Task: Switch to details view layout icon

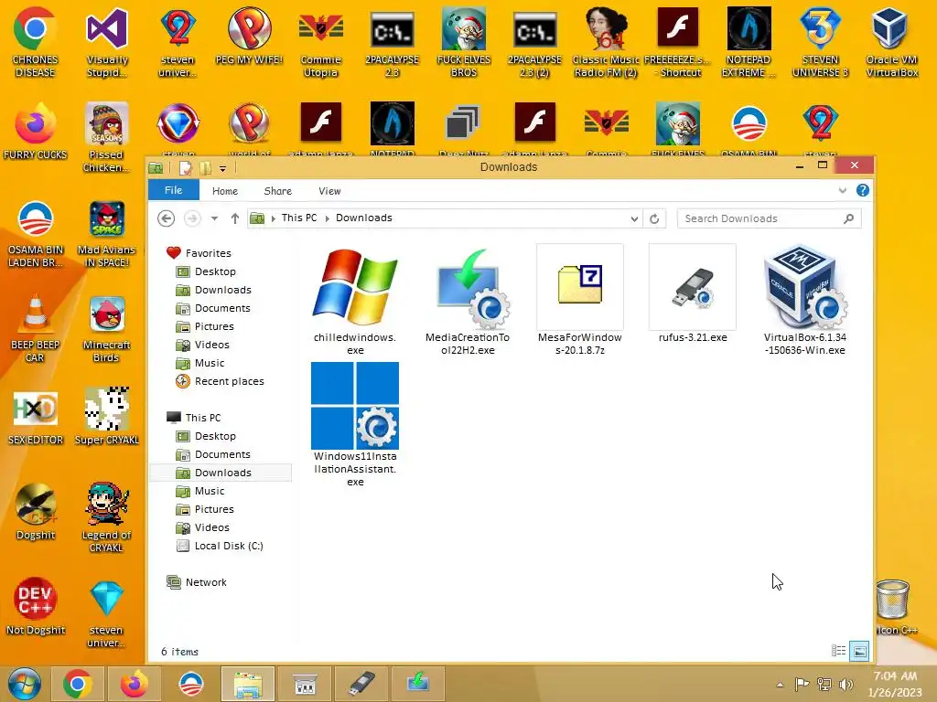Action: (x=838, y=651)
